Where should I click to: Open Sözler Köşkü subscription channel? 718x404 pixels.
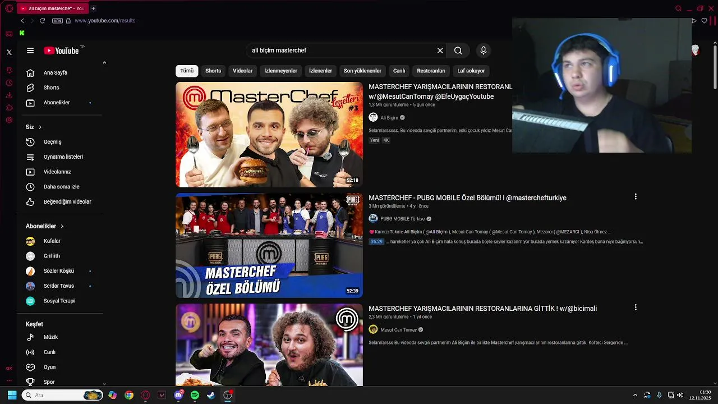[60, 271]
